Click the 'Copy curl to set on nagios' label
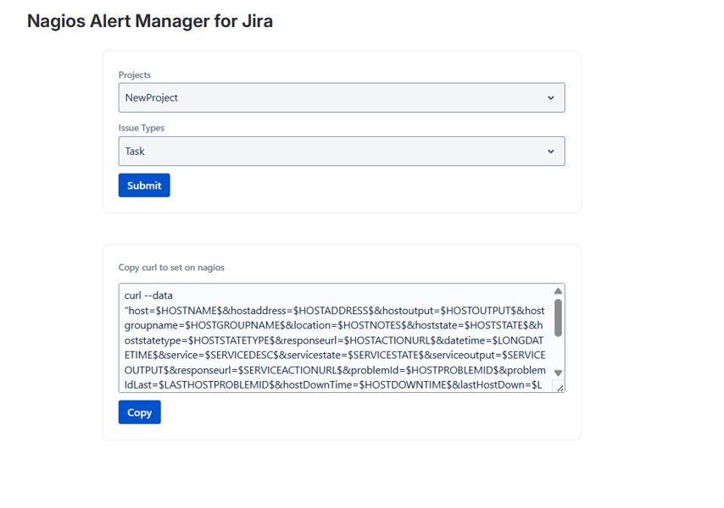 171,268
